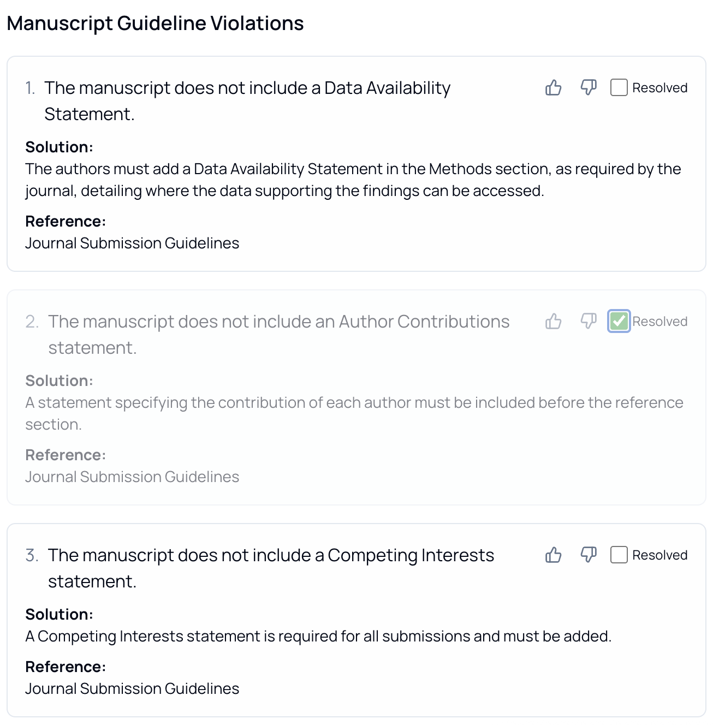
Task: Give a thumbs down to violation 3
Action: pyautogui.click(x=588, y=555)
